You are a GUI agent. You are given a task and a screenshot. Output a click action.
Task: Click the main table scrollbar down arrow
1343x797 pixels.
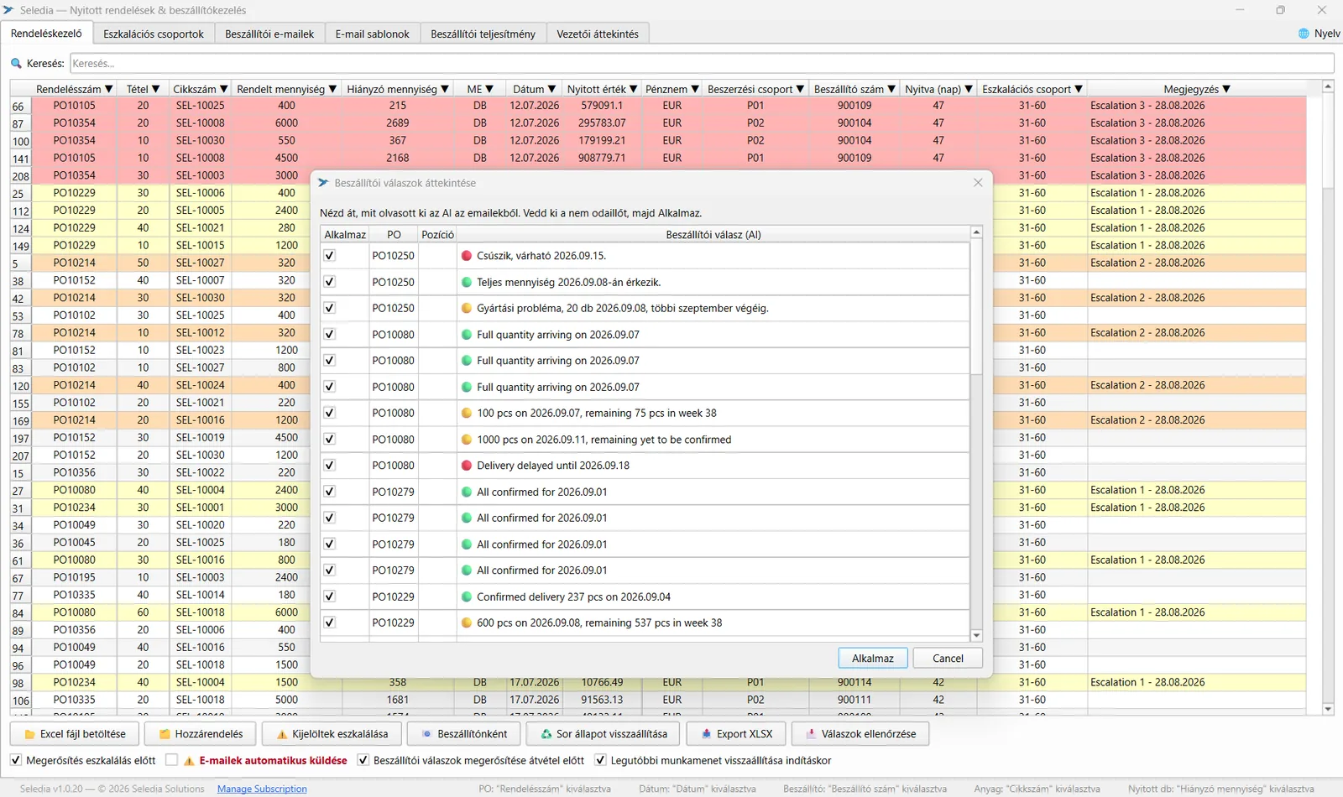point(1328,709)
